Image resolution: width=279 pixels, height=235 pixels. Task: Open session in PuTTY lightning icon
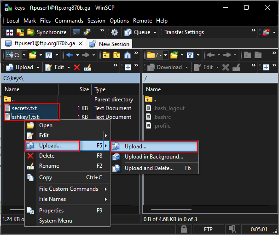[87, 32]
